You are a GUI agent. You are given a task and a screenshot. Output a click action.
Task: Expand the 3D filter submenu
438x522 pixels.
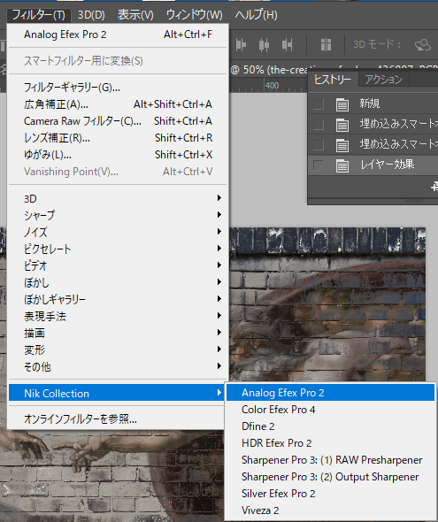click(118, 199)
